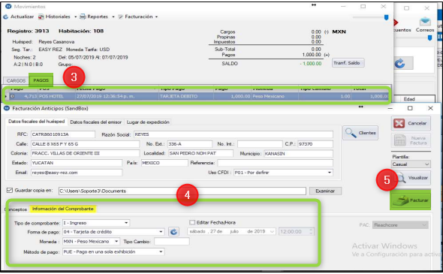Click the Email field
The width and height of the screenshot is (443, 274).
pos(77,173)
